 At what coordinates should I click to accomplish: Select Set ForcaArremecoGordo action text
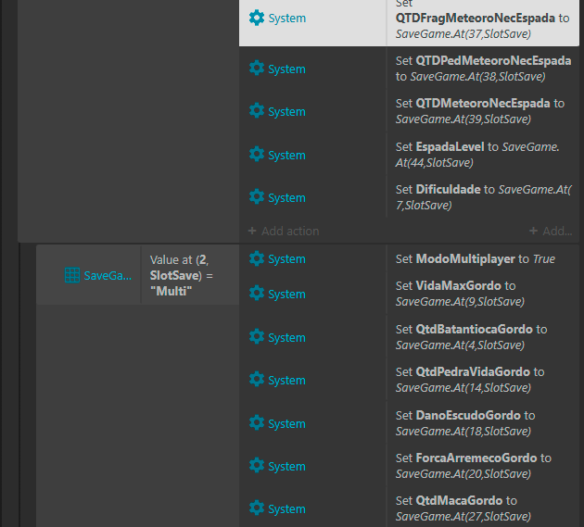pyautogui.click(x=474, y=466)
